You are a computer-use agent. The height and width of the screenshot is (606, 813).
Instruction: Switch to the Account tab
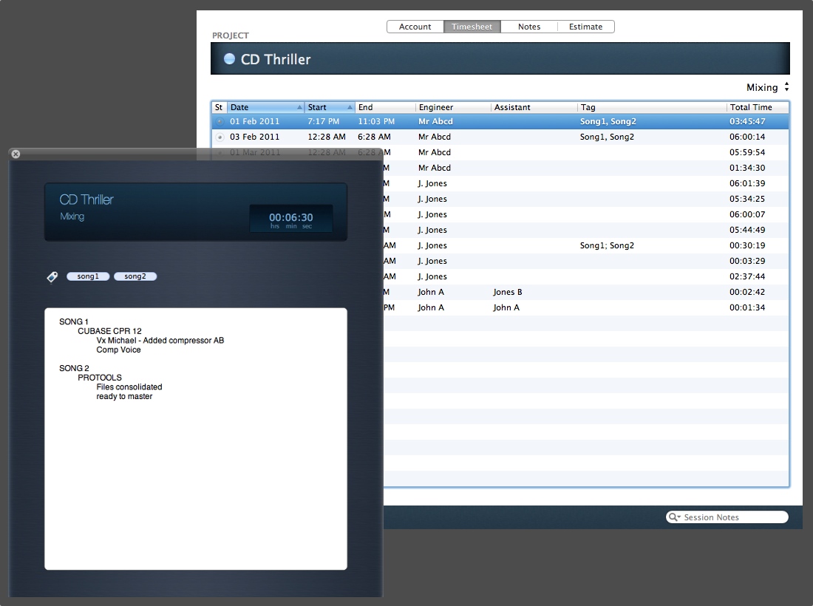pos(415,27)
